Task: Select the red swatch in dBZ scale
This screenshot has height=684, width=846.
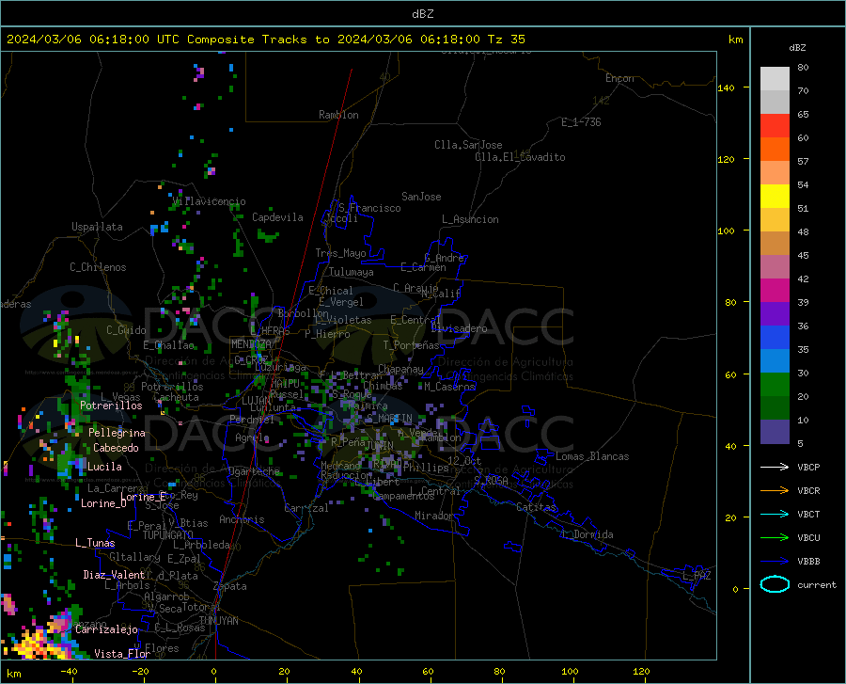Action: point(775,126)
